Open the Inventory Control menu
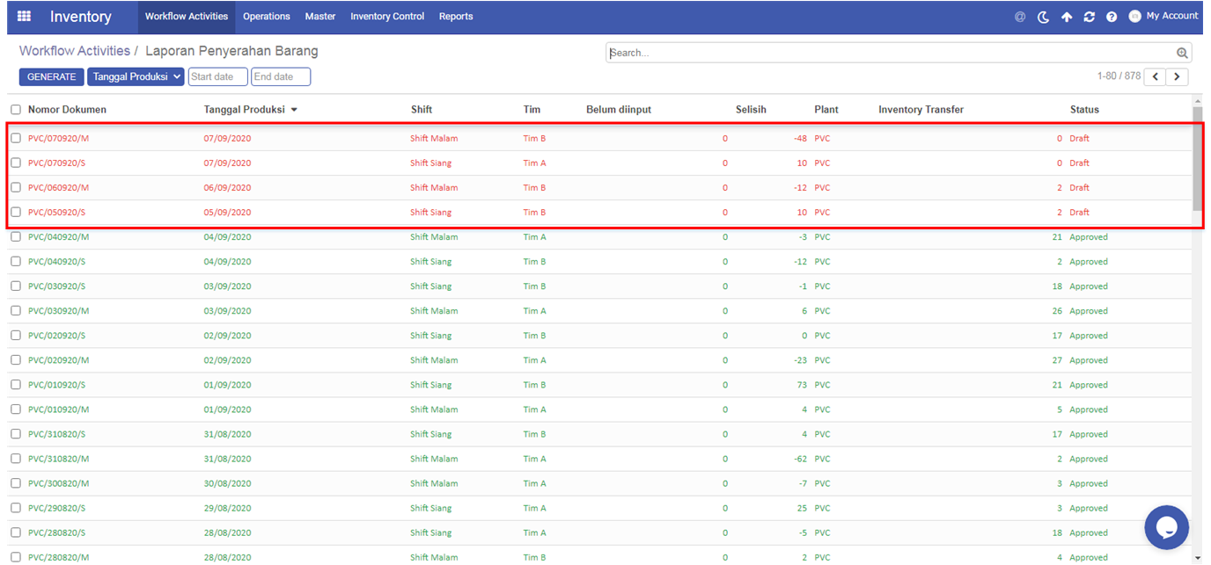 pos(386,17)
